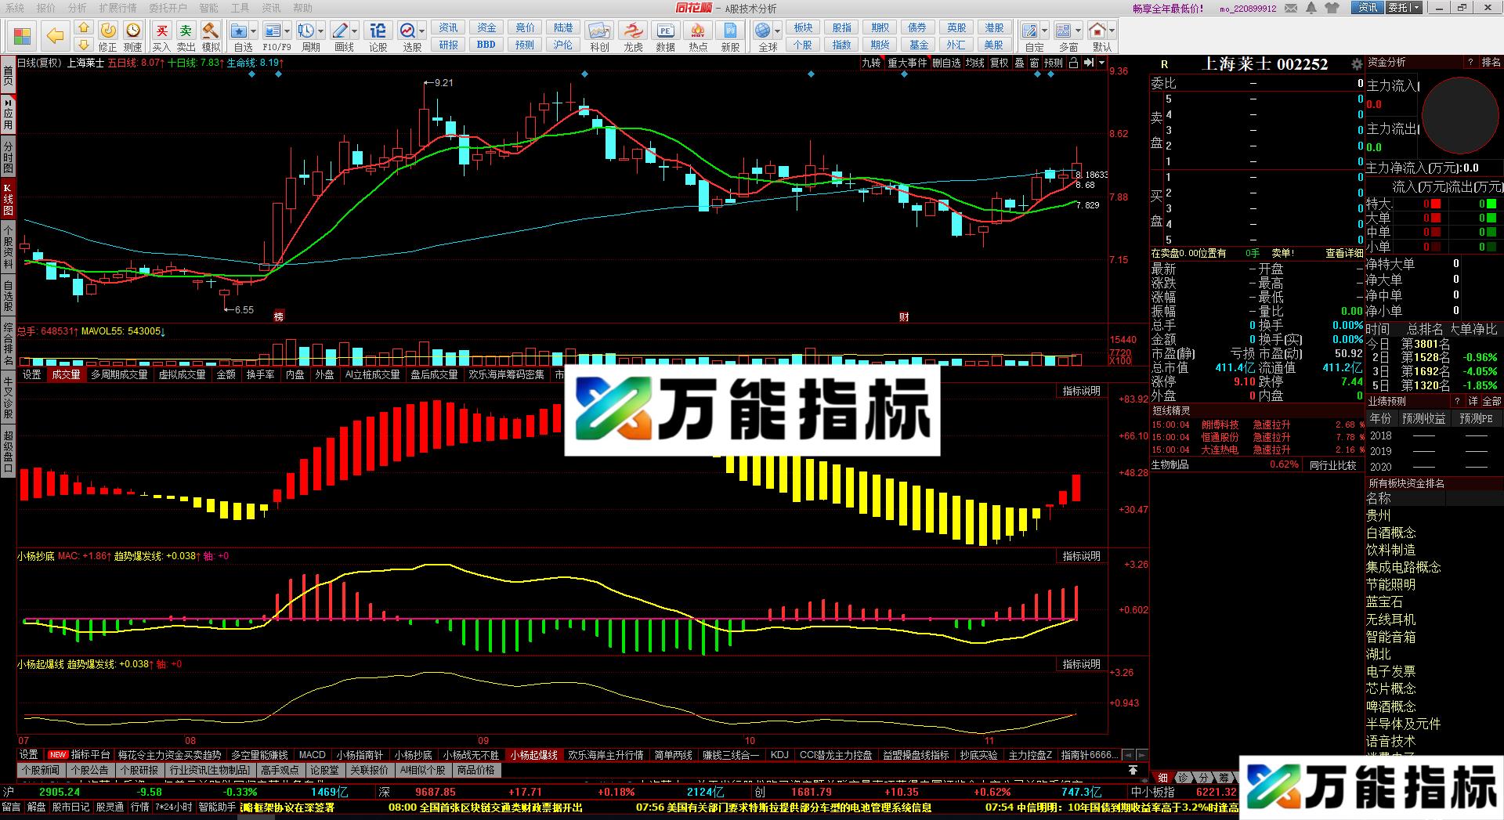Click the gear icon beside 上海莱士 002252
The image size is (1504, 820).
(1358, 65)
